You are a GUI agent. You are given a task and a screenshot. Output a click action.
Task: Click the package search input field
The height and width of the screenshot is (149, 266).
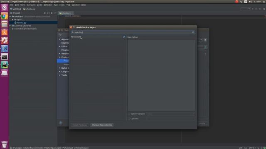(133, 32)
